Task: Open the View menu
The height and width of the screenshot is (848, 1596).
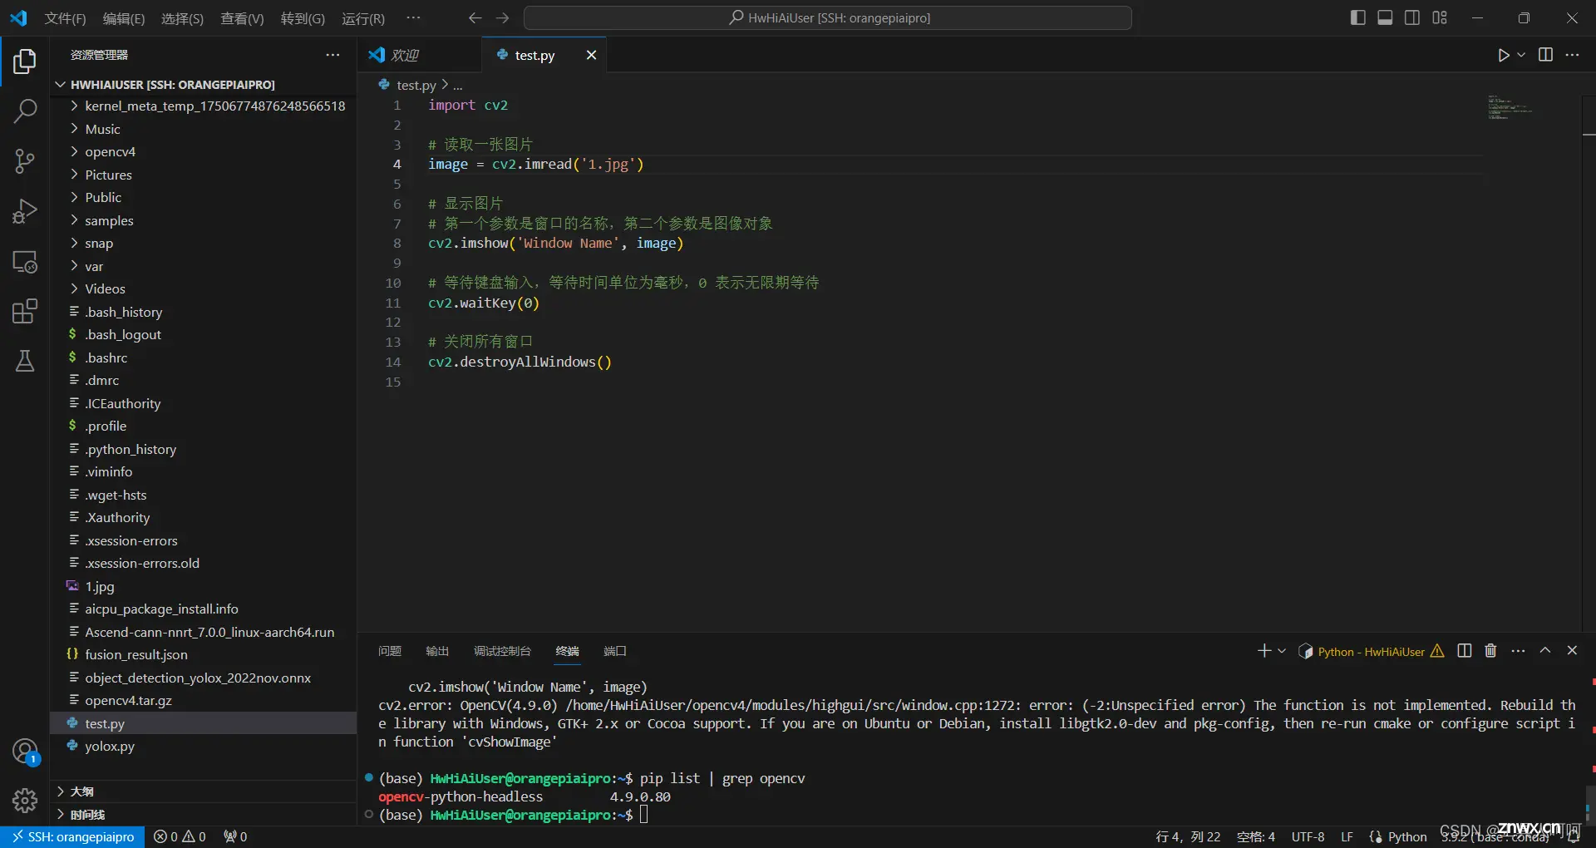Action: coord(242,18)
